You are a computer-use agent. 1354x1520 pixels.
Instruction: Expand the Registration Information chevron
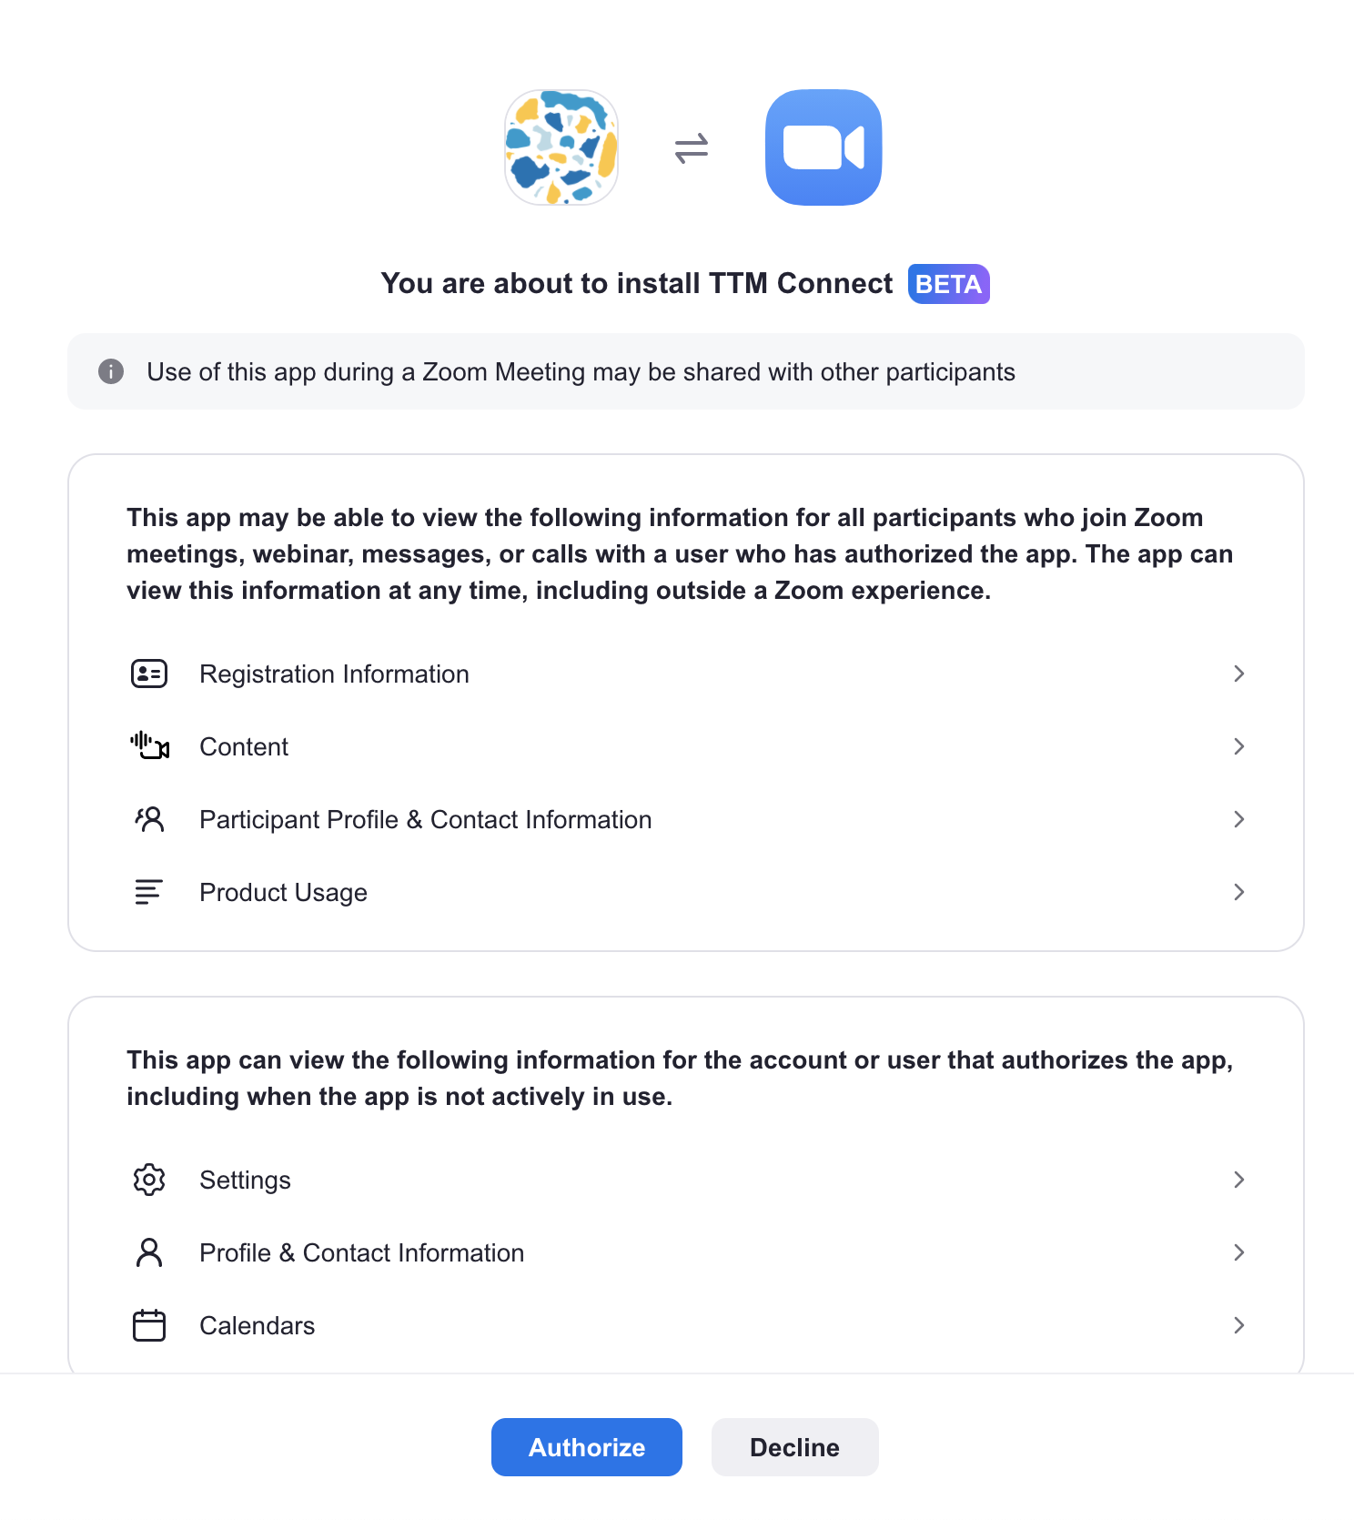point(1238,674)
